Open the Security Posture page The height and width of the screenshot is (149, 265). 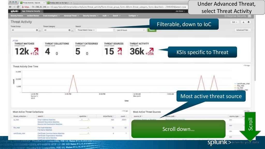17,16
